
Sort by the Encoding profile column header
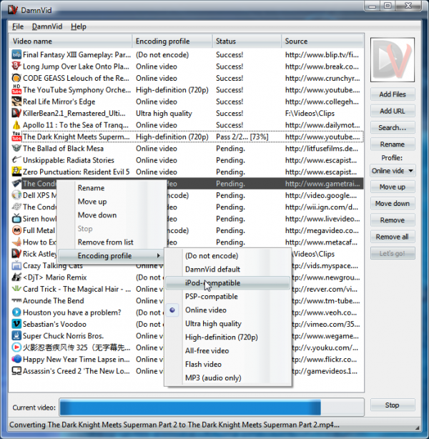[172, 41]
